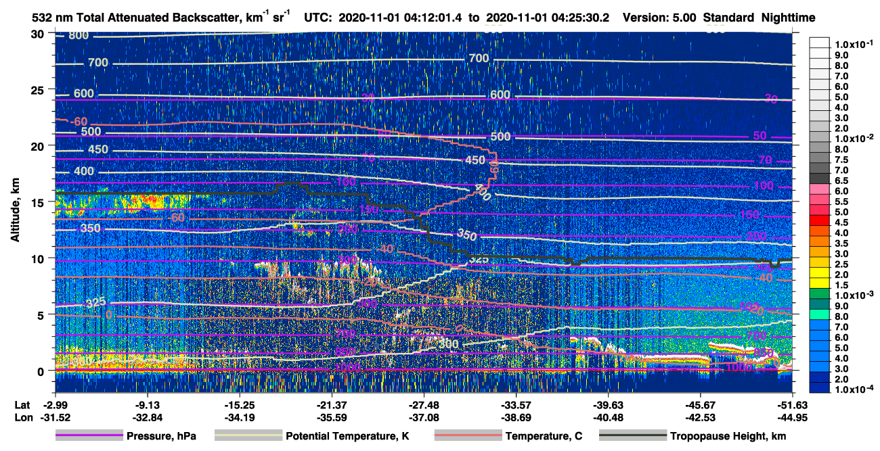
Task: Click latitude value -9.13
Action: pyautogui.click(x=147, y=404)
